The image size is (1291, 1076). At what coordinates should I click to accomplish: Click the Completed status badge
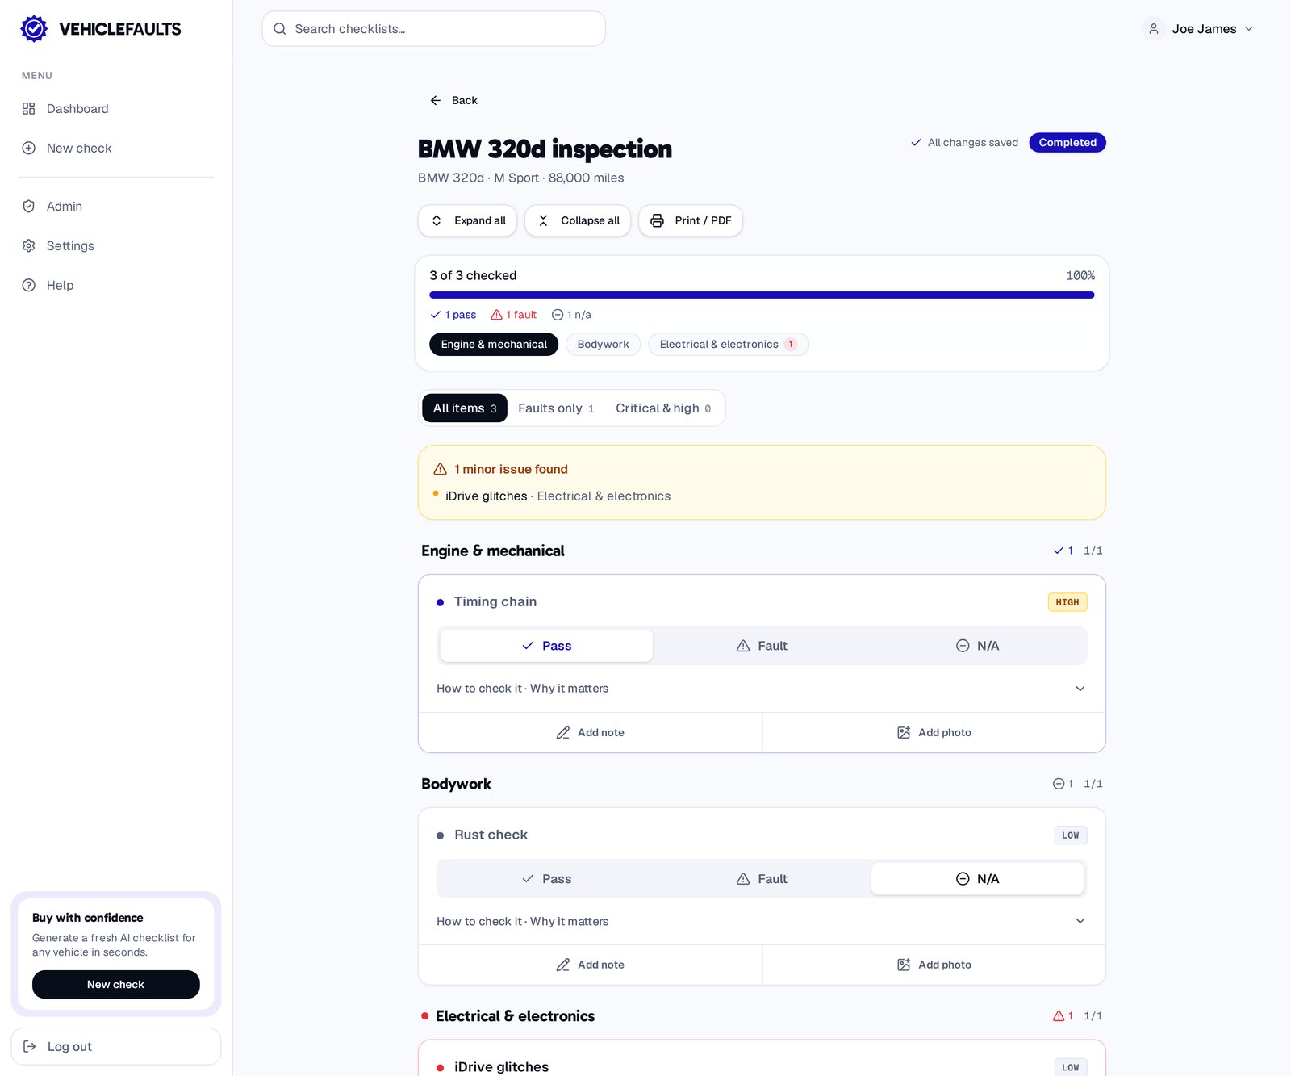(x=1067, y=143)
